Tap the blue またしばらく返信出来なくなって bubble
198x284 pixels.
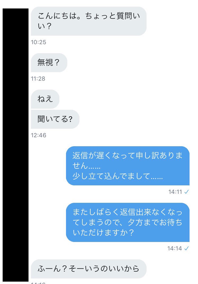[128, 222]
